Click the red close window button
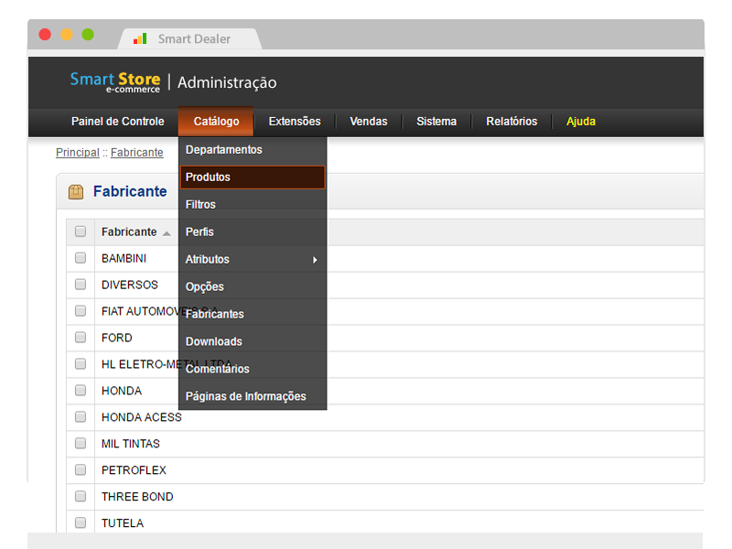 [x=45, y=35]
